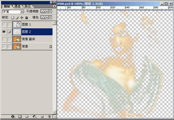Click the create new layer icon
The image size is (174, 120).
coord(42,116)
